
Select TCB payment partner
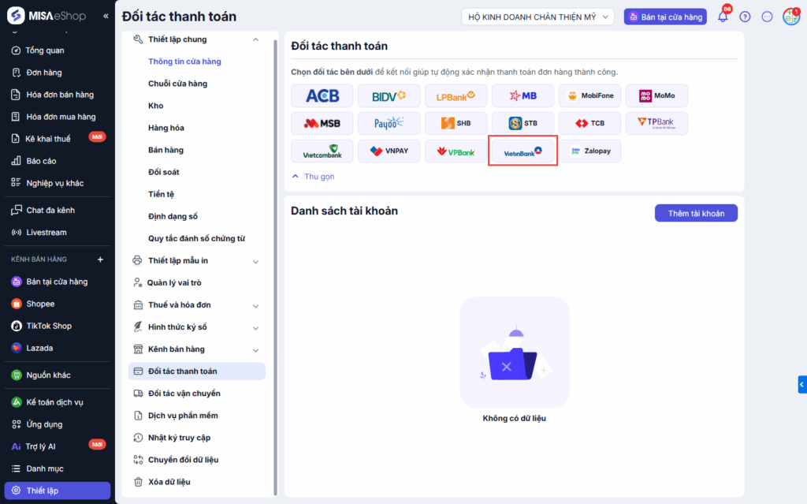(x=589, y=123)
